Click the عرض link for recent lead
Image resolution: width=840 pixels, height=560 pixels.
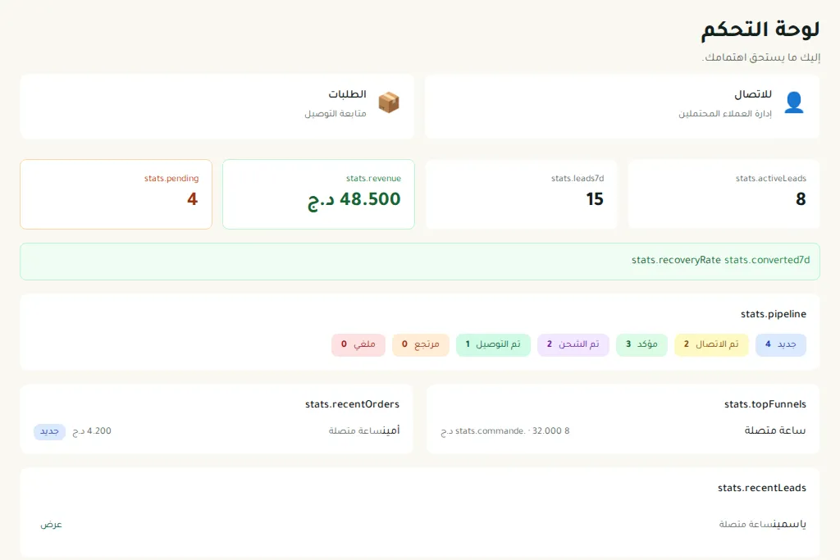(52, 525)
